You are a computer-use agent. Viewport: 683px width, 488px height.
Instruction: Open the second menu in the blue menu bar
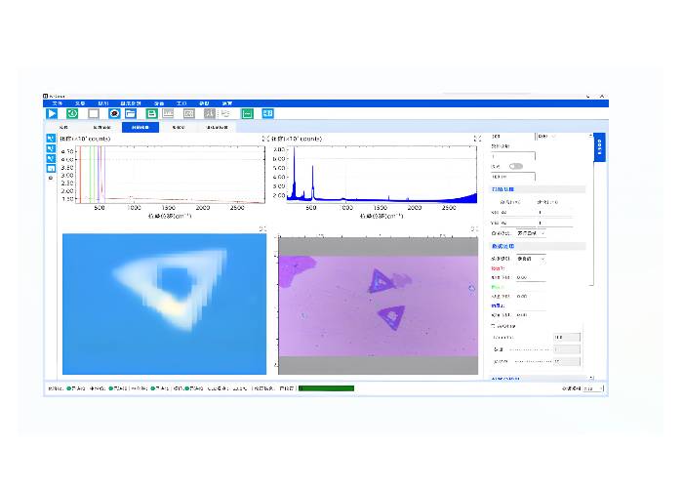pyautogui.click(x=80, y=103)
